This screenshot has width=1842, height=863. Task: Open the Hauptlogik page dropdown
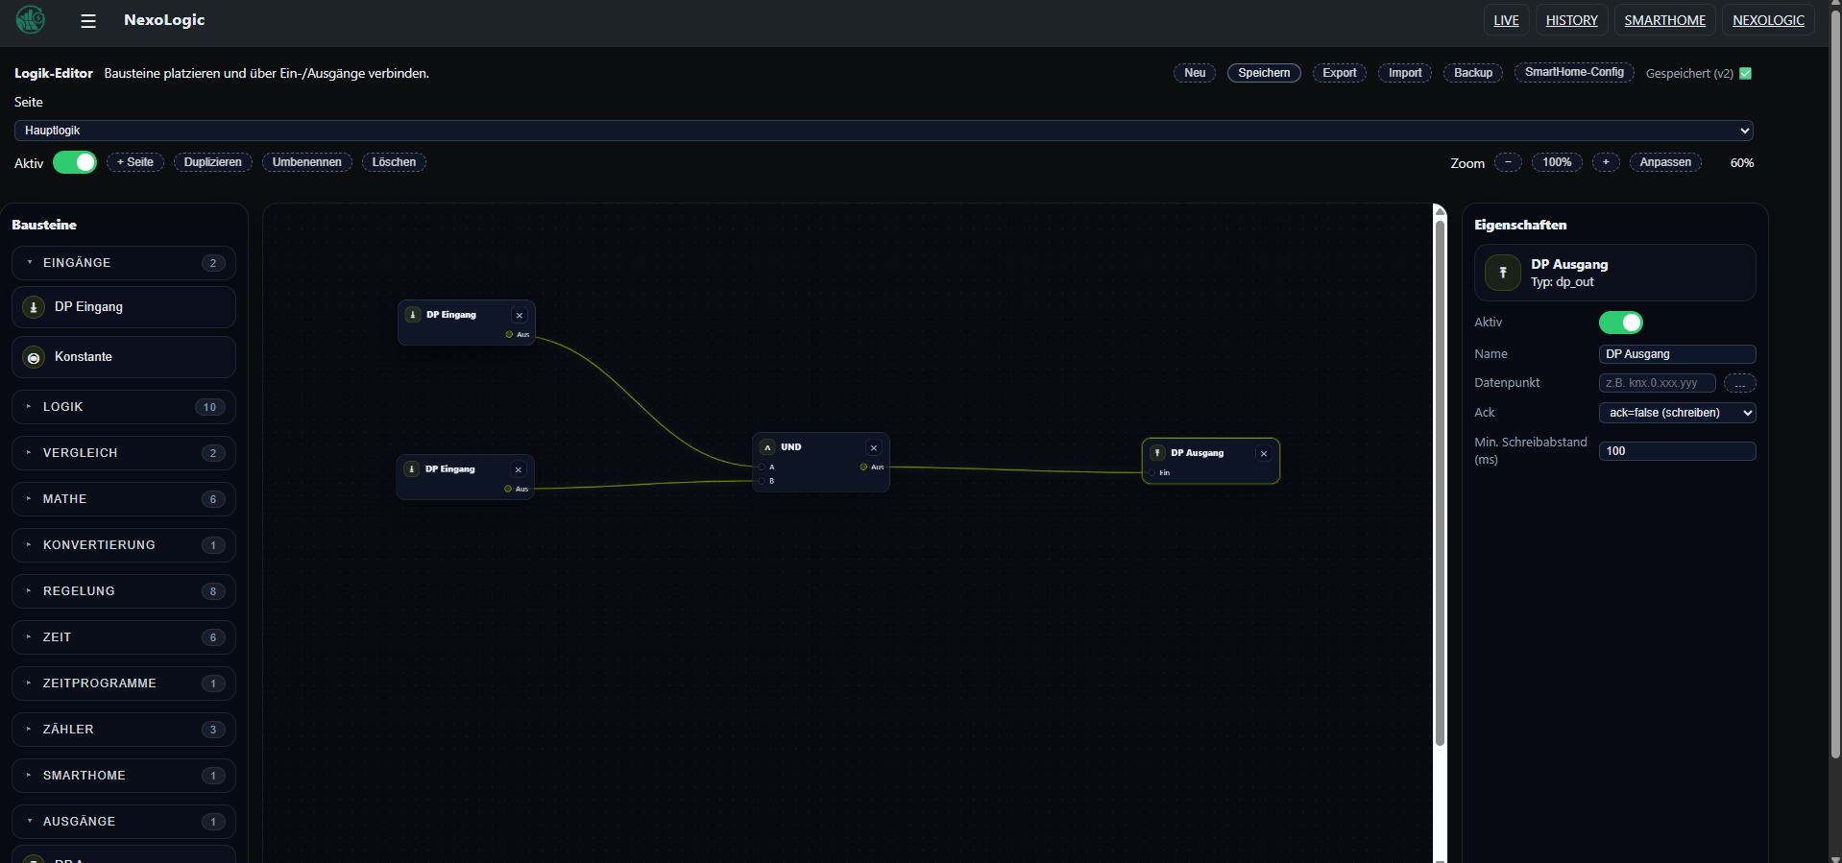tap(883, 131)
